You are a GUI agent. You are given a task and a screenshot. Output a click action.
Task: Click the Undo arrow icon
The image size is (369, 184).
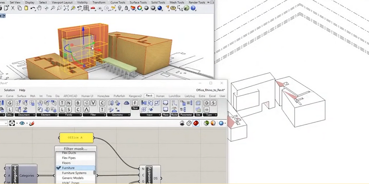click(x=32, y=8)
